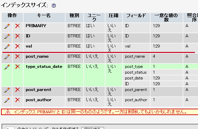198x129 pixels.
Task: Select the post_name key name cell
Action: [44, 58]
